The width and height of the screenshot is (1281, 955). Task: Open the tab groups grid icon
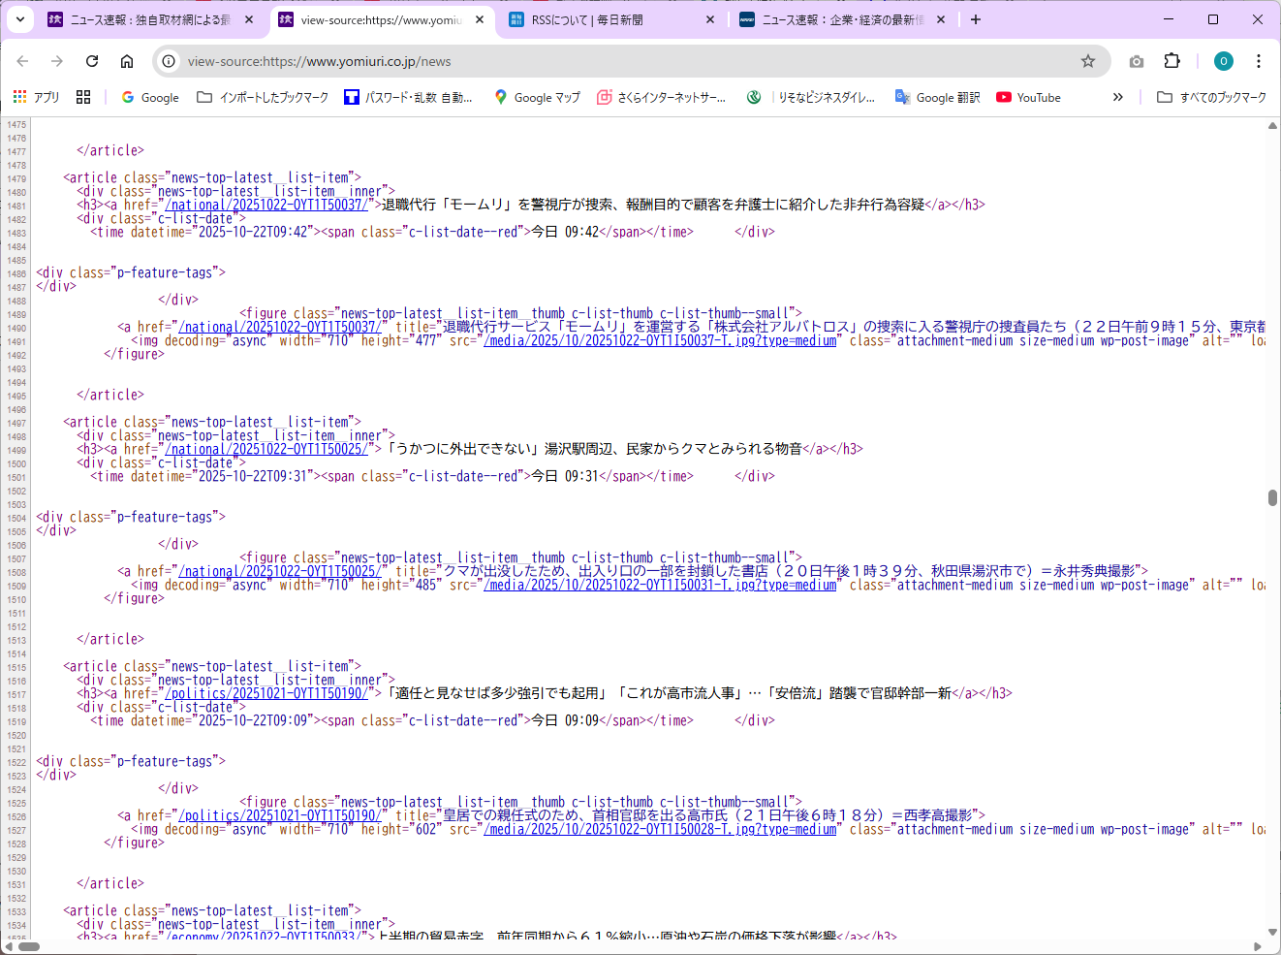pyautogui.click(x=83, y=97)
